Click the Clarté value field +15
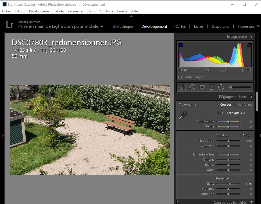This screenshot has height=204, width=261. click(249, 184)
